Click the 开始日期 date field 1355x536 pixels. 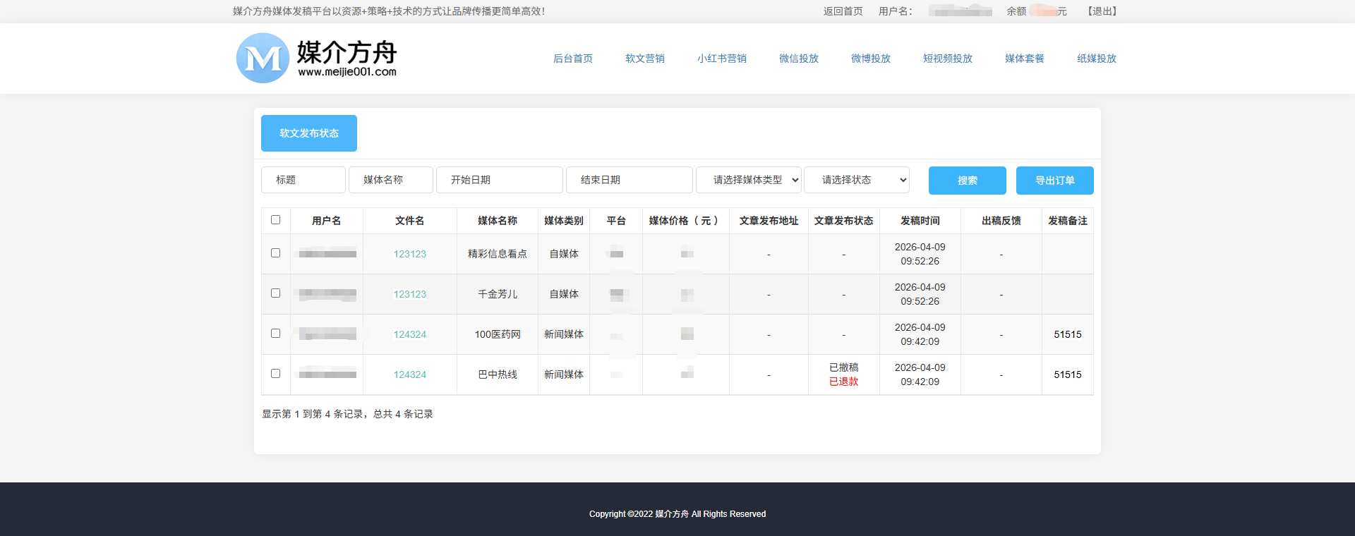click(499, 180)
